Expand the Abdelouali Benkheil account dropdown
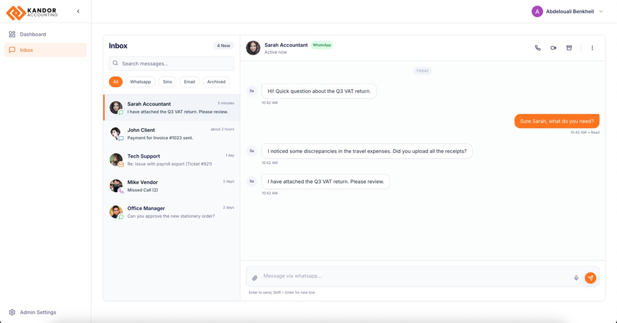617x323 pixels. pos(601,12)
